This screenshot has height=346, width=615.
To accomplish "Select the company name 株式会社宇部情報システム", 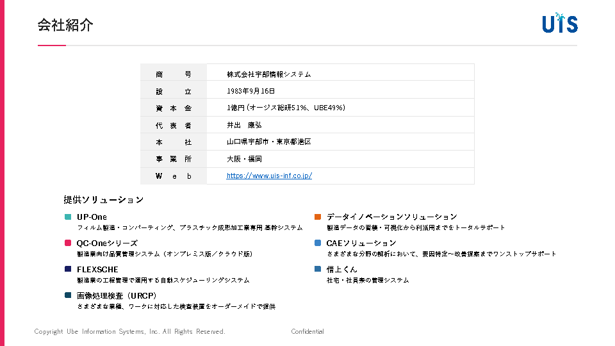I will click(268, 74).
